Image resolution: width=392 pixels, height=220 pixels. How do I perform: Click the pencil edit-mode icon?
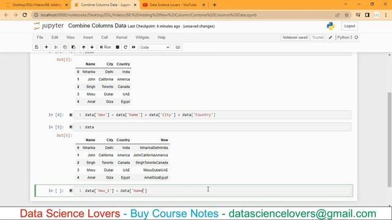point(330,37)
